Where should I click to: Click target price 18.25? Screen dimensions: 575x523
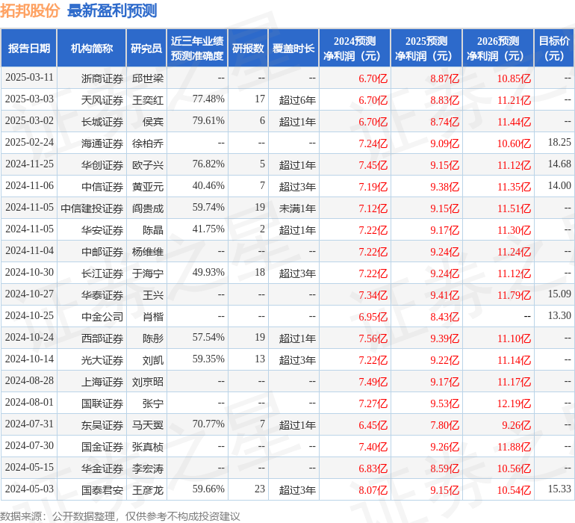coord(559,143)
